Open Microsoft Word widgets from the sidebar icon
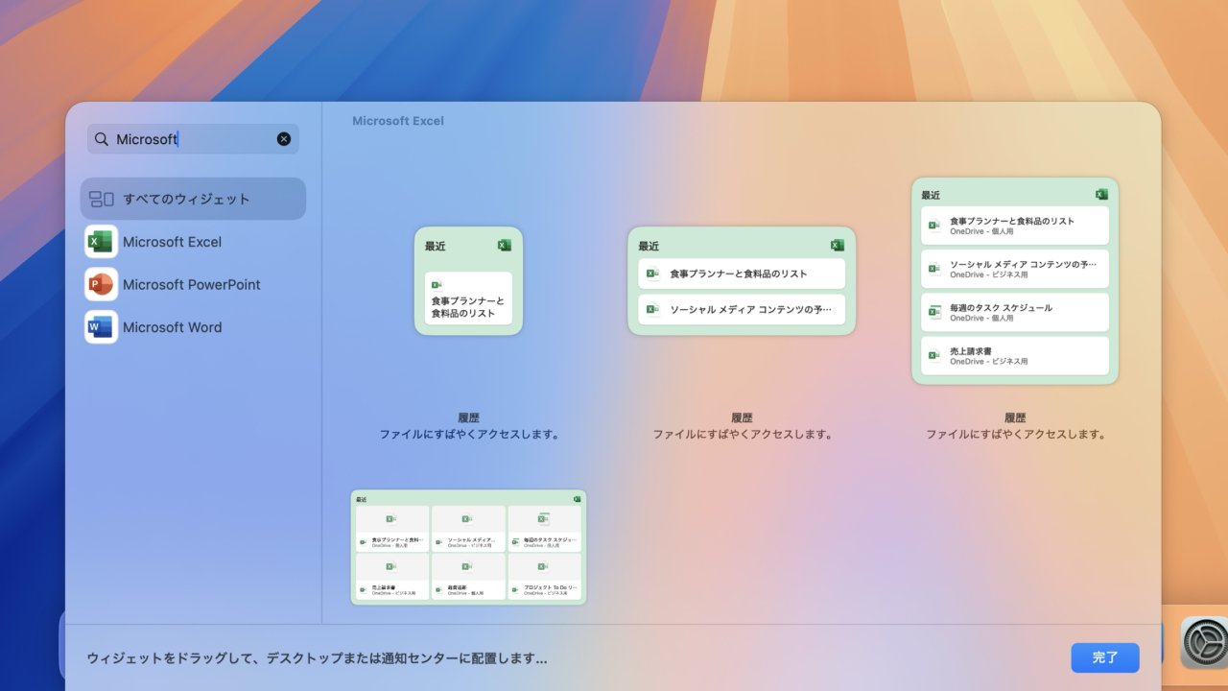 pos(101,327)
